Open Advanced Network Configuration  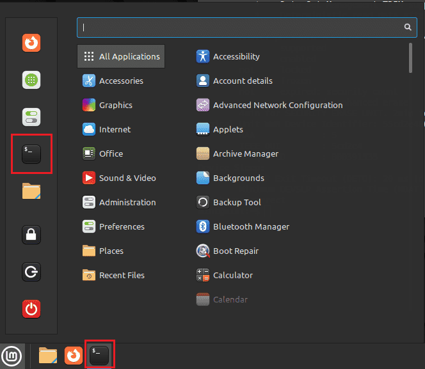click(269, 105)
